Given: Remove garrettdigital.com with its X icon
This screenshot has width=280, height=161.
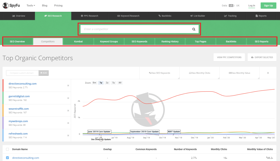Looking at the screenshot, I should 68,98.
